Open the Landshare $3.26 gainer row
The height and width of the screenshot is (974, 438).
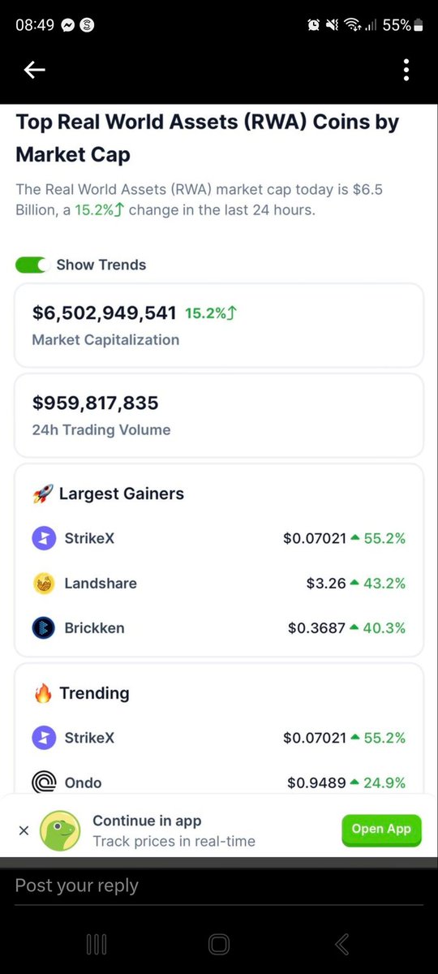tap(219, 583)
